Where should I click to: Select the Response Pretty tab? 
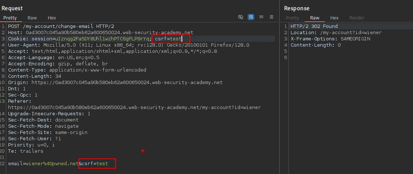[292, 18]
